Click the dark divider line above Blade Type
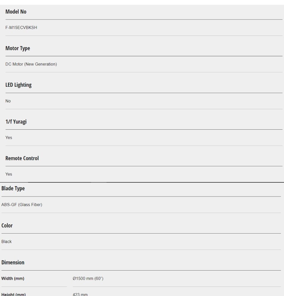The width and height of the screenshot is (284, 296). point(142,182)
